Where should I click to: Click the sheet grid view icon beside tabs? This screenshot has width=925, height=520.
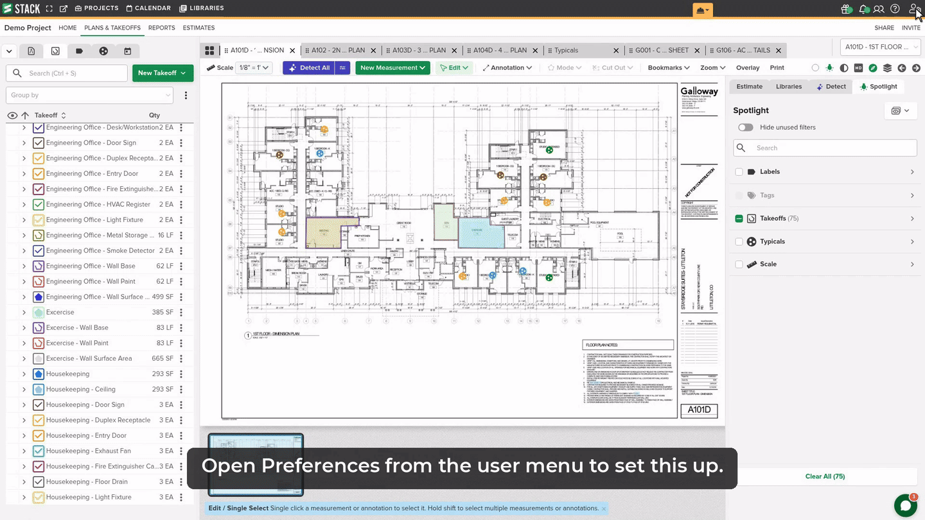click(x=209, y=50)
